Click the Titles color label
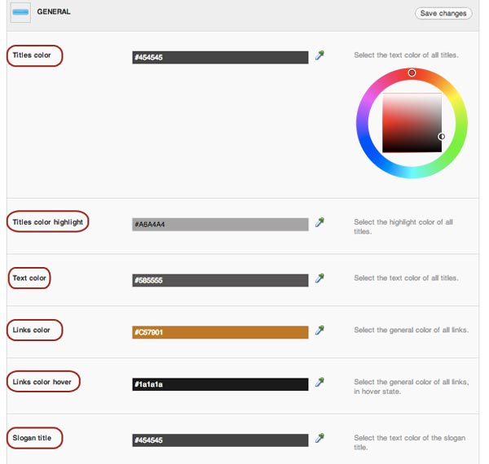Viewport: 489px width, 464px height. 32,55
